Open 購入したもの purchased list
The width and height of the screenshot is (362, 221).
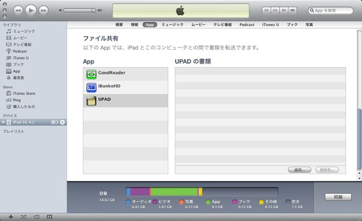point(33,107)
